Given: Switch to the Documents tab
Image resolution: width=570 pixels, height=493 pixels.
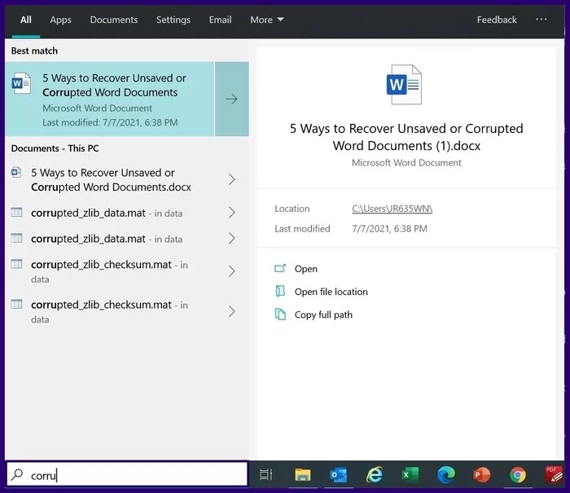Looking at the screenshot, I should coord(114,20).
